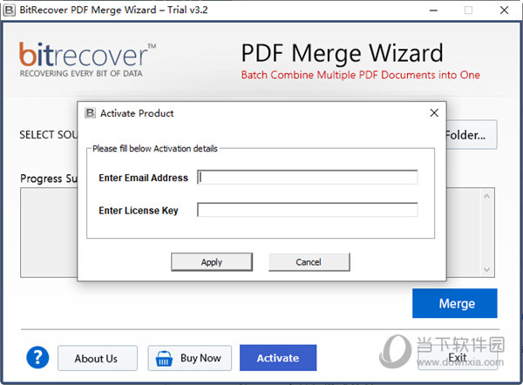The width and height of the screenshot is (523, 385).
Task: Click the 'Please fill below Activation details' label
Action: (x=155, y=149)
